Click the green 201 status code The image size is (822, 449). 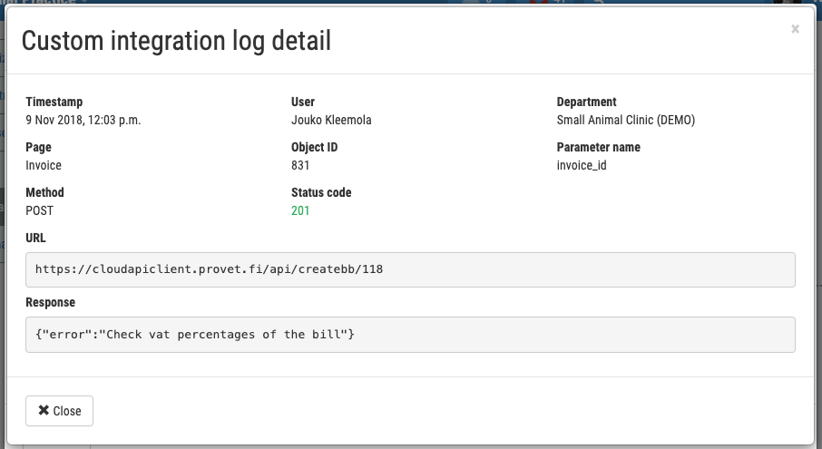click(300, 210)
